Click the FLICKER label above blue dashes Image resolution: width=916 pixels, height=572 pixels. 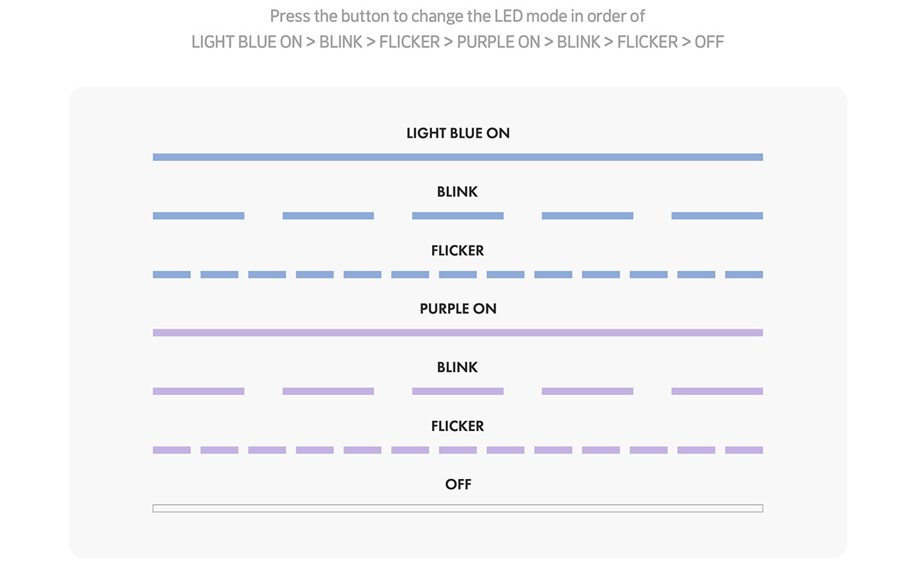click(x=458, y=251)
